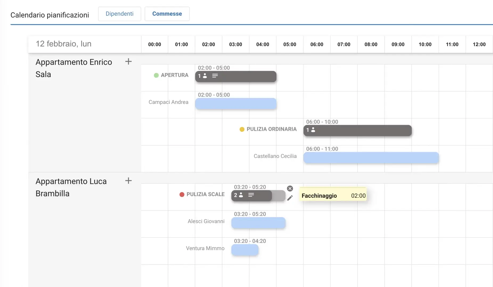Viewport: 493px width, 287px height.
Task: Click the Campaci Andrea employee name
Action: click(168, 102)
